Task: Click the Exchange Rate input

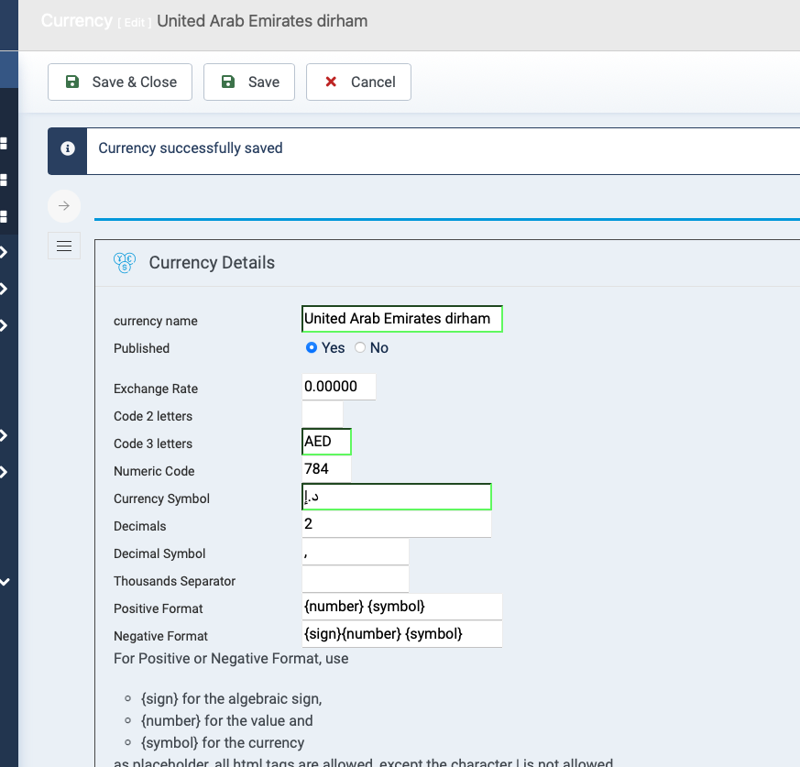Action: click(338, 387)
